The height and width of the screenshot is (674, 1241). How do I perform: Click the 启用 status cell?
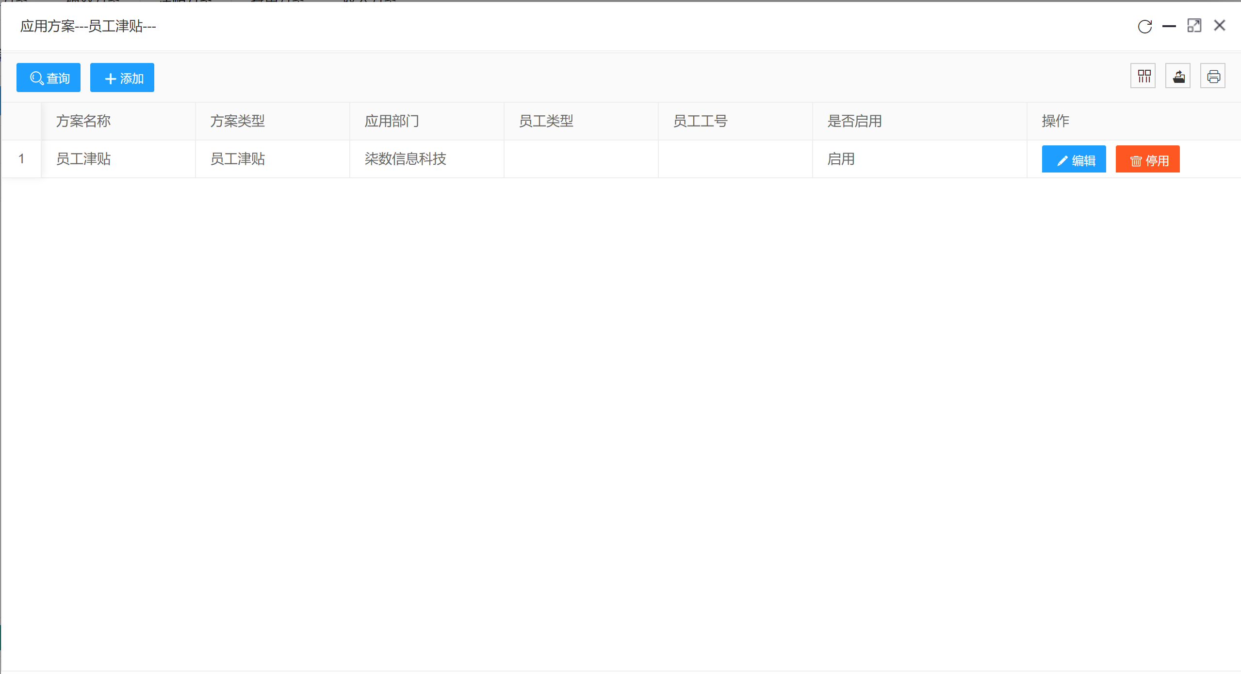click(x=841, y=159)
